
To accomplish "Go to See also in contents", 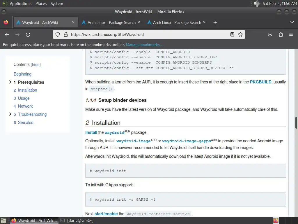I will [x=23, y=123].
